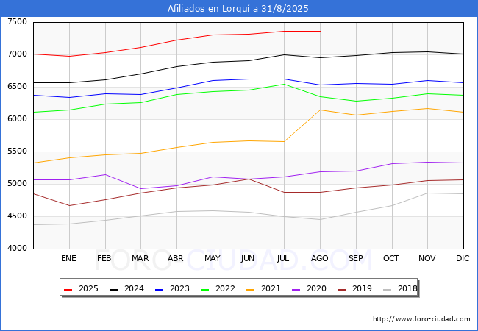Click the red 2025 line endpoint at AGO
478x331 pixels.
click(320, 31)
